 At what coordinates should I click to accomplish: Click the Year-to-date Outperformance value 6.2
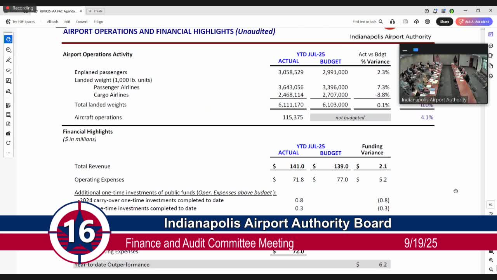click(x=383, y=265)
